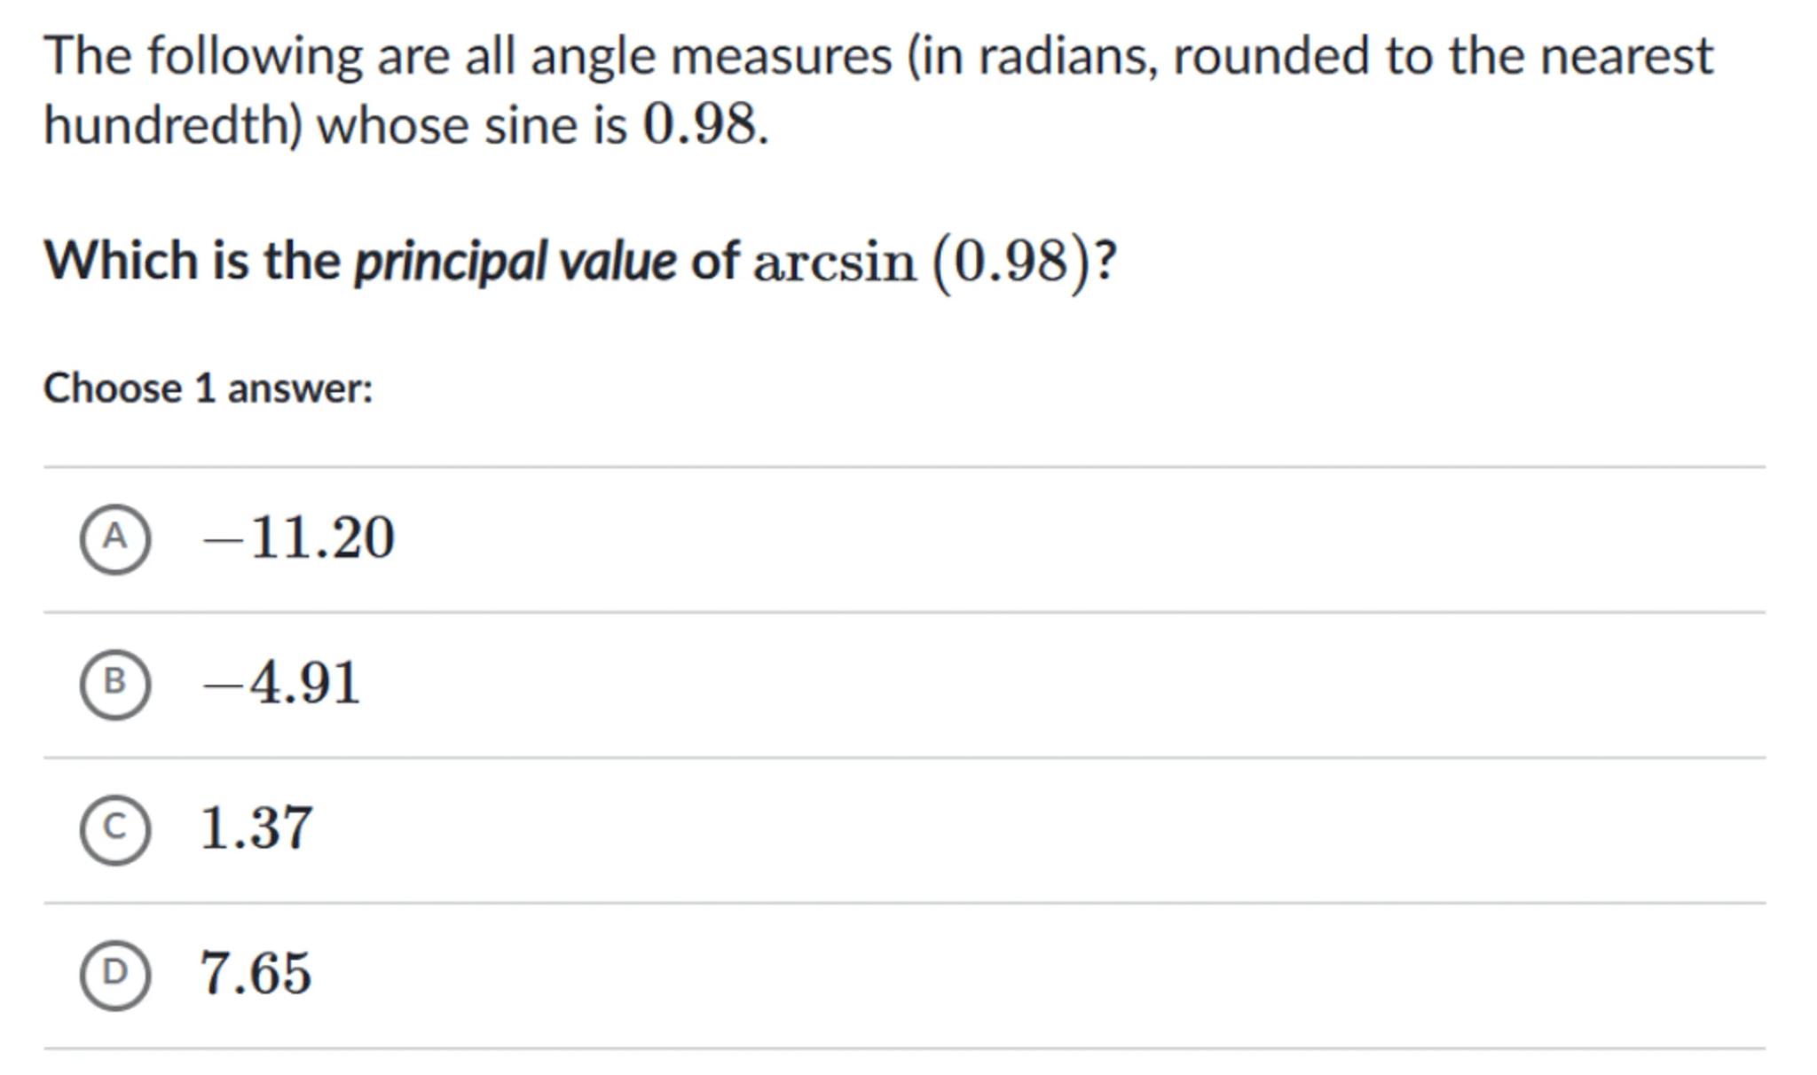This screenshot has width=1817, height=1075.
Task: Click the answer value 7.65
Action: (256, 975)
